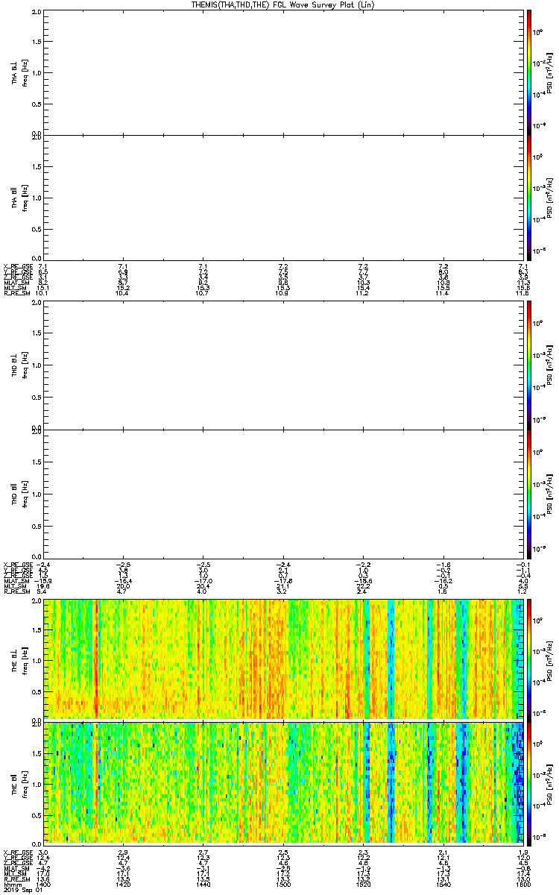Click the 1540 time tick label
This screenshot has width=559, height=895.
pos(444,884)
